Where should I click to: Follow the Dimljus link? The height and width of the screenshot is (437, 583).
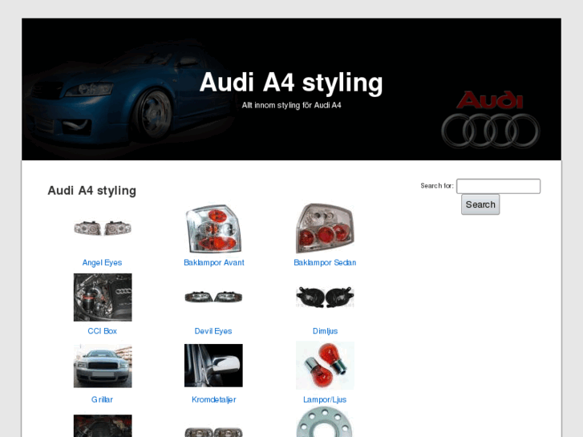coord(325,331)
